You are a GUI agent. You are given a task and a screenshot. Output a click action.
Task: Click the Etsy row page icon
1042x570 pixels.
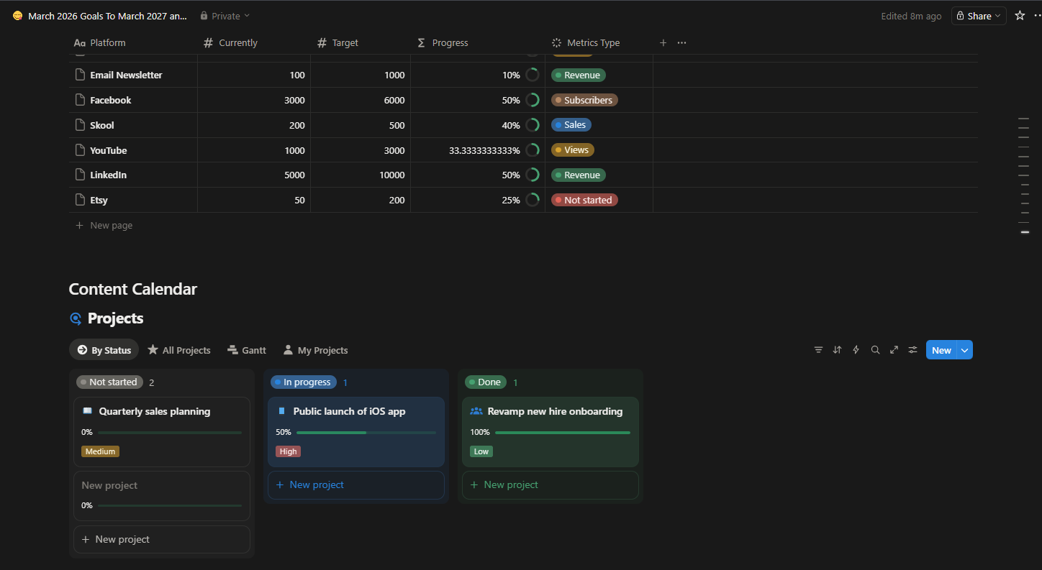click(81, 200)
